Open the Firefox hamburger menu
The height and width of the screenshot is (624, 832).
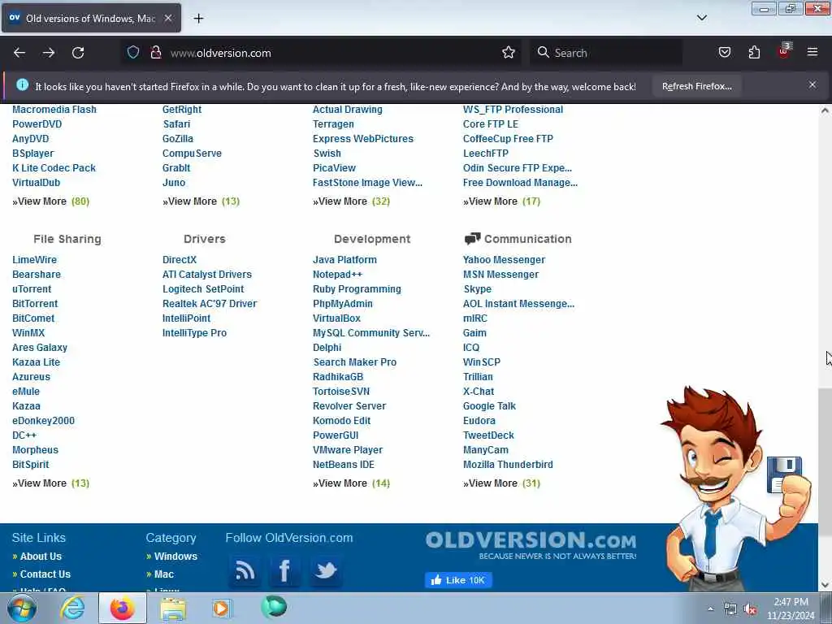click(x=812, y=52)
